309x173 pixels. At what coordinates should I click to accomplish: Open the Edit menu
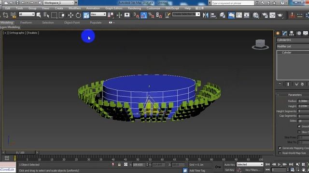click(8, 8)
